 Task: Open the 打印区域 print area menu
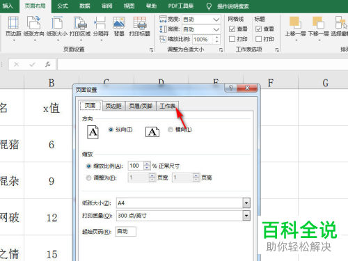click(80, 28)
